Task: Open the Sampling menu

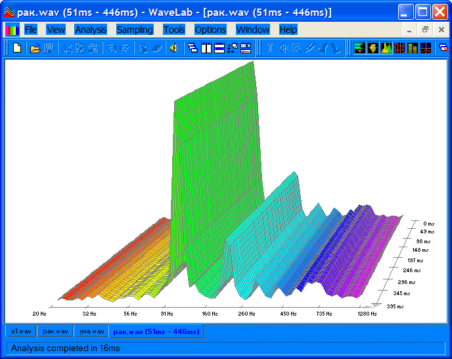Action: tap(135, 30)
